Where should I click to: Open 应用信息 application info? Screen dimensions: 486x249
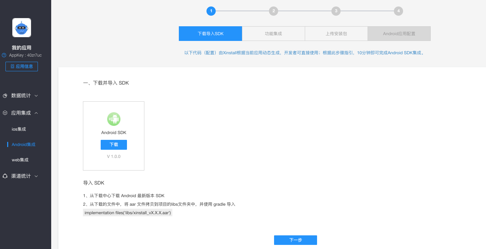click(22, 66)
